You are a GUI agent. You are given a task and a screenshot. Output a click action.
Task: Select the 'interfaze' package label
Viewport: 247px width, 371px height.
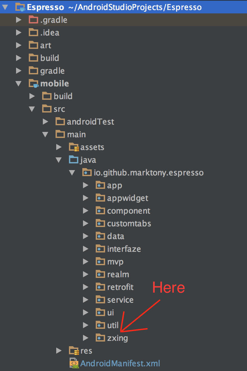pyautogui.click(x=124, y=249)
